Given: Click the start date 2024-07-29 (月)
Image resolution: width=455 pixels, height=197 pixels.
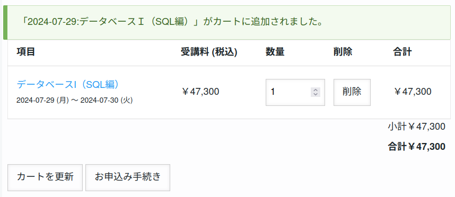Looking at the screenshot, I should [42, 101].
